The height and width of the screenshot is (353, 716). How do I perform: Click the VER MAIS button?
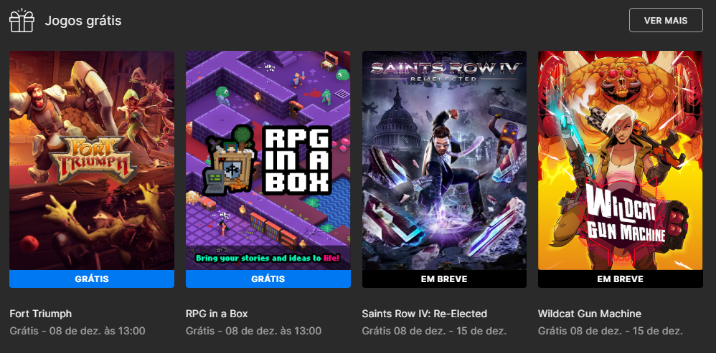coord(666,20)
